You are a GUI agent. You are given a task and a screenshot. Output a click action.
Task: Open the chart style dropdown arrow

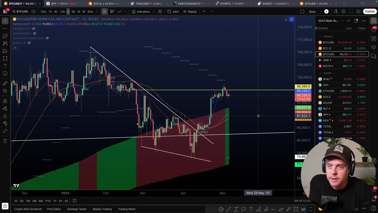click(126, 12)
